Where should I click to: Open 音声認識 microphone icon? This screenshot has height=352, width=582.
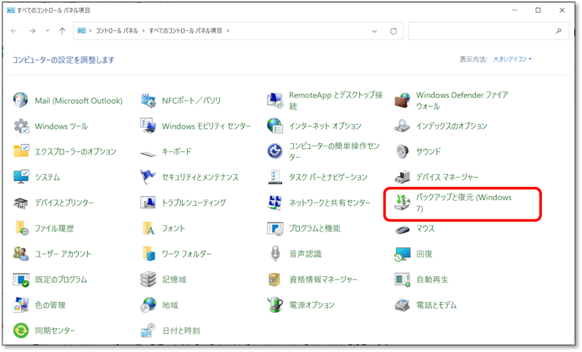275,254
